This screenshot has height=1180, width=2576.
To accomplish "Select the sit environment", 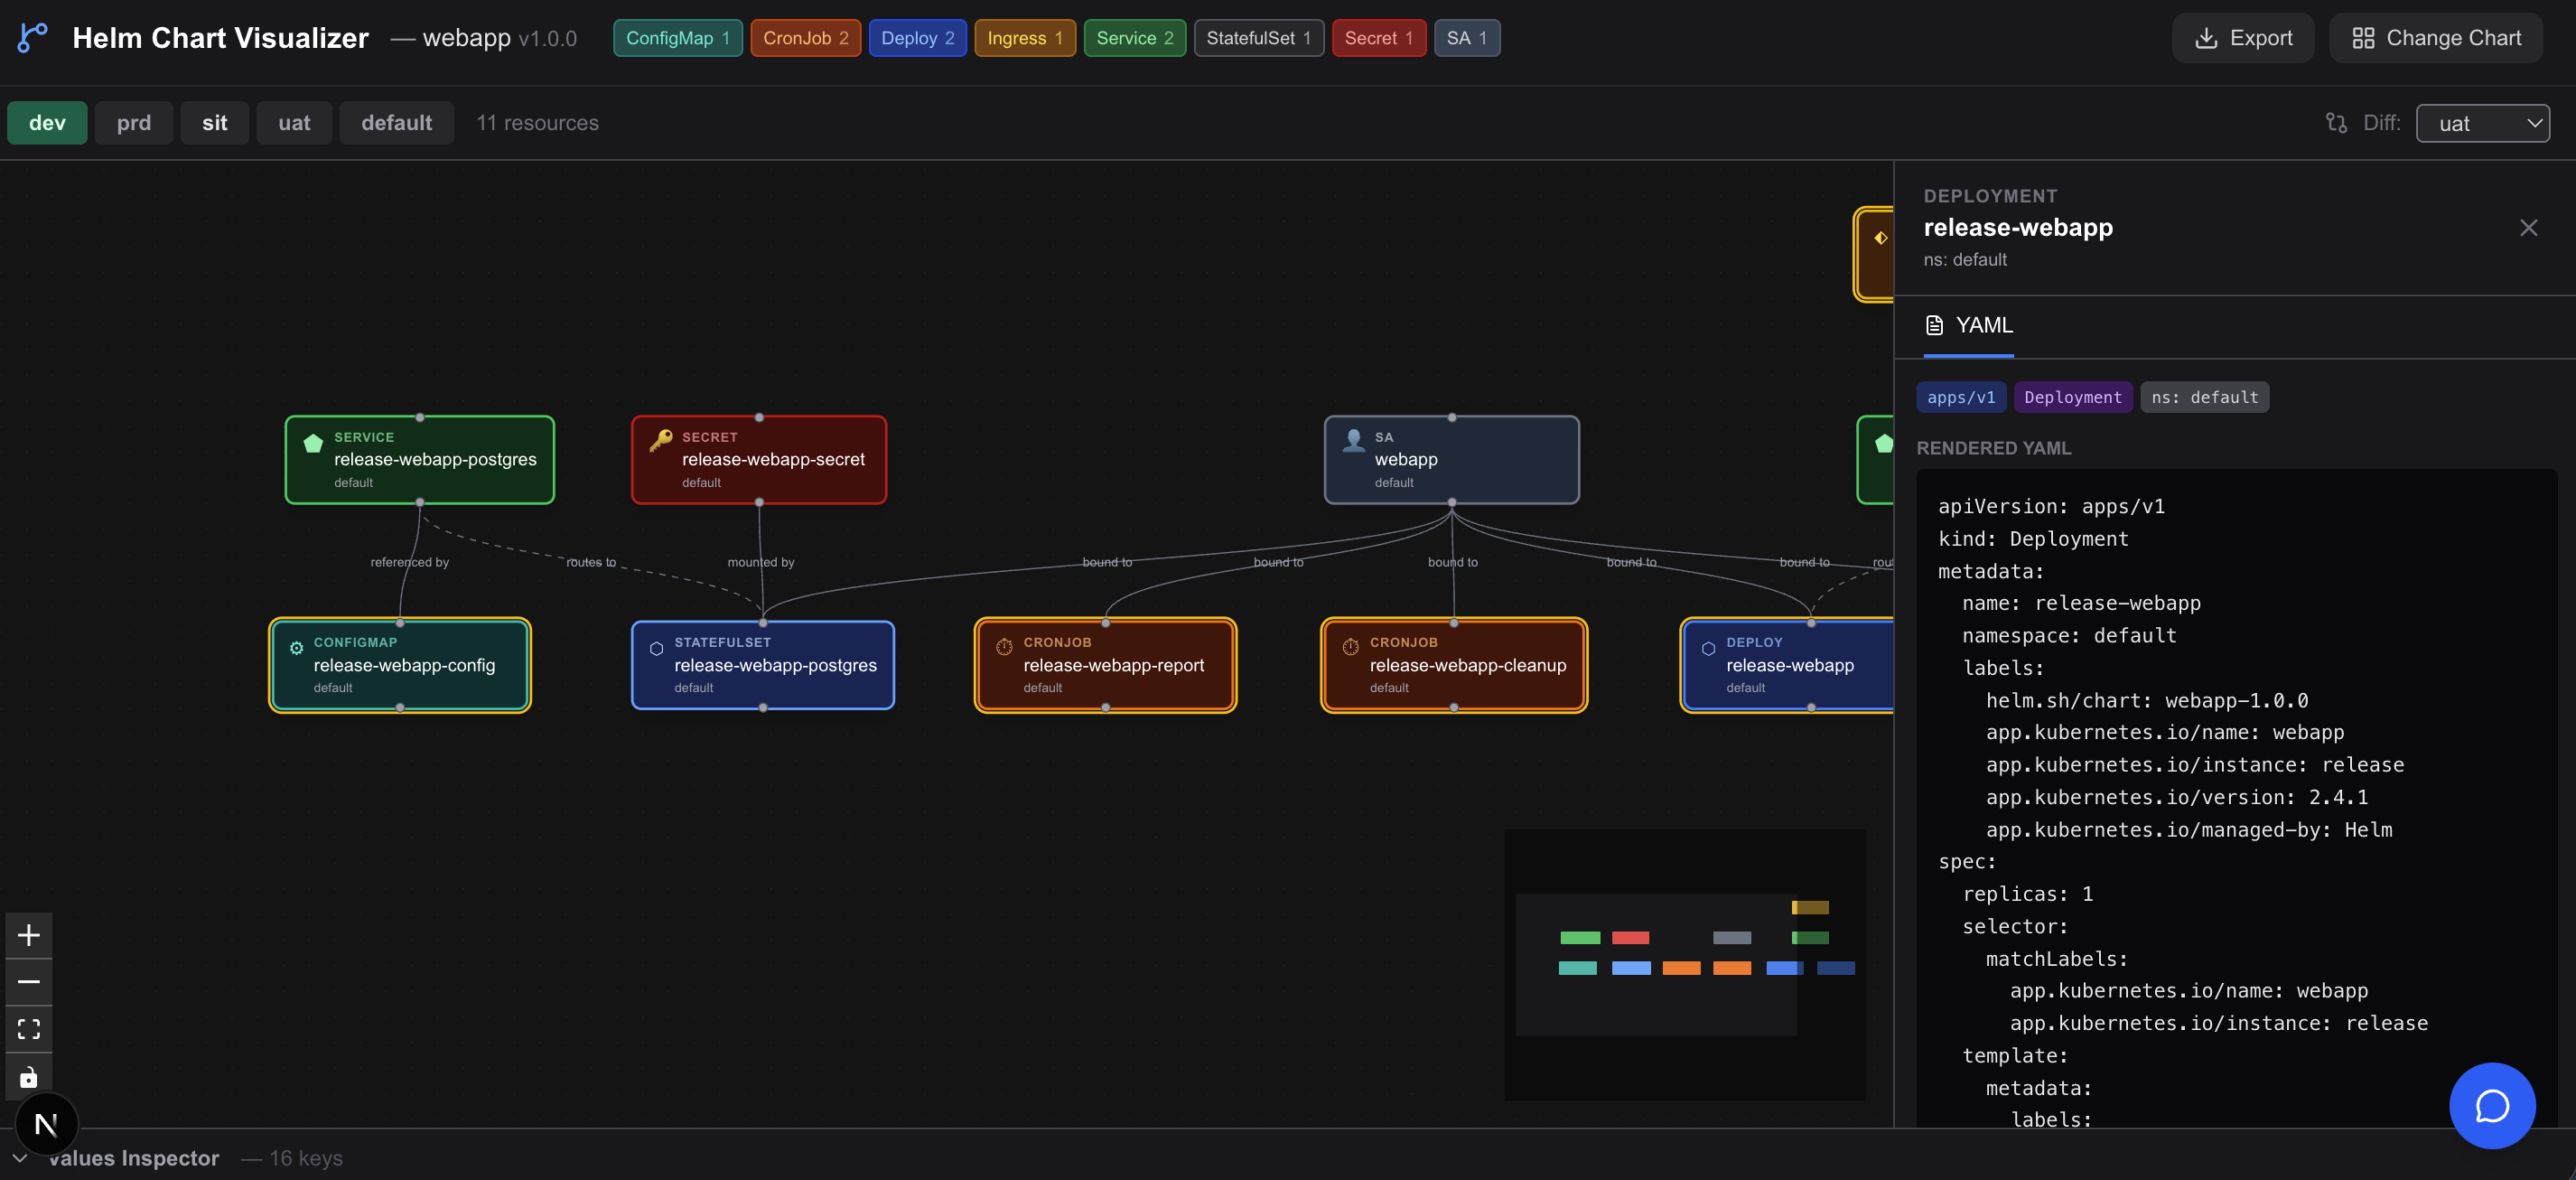I will [214, 123].
